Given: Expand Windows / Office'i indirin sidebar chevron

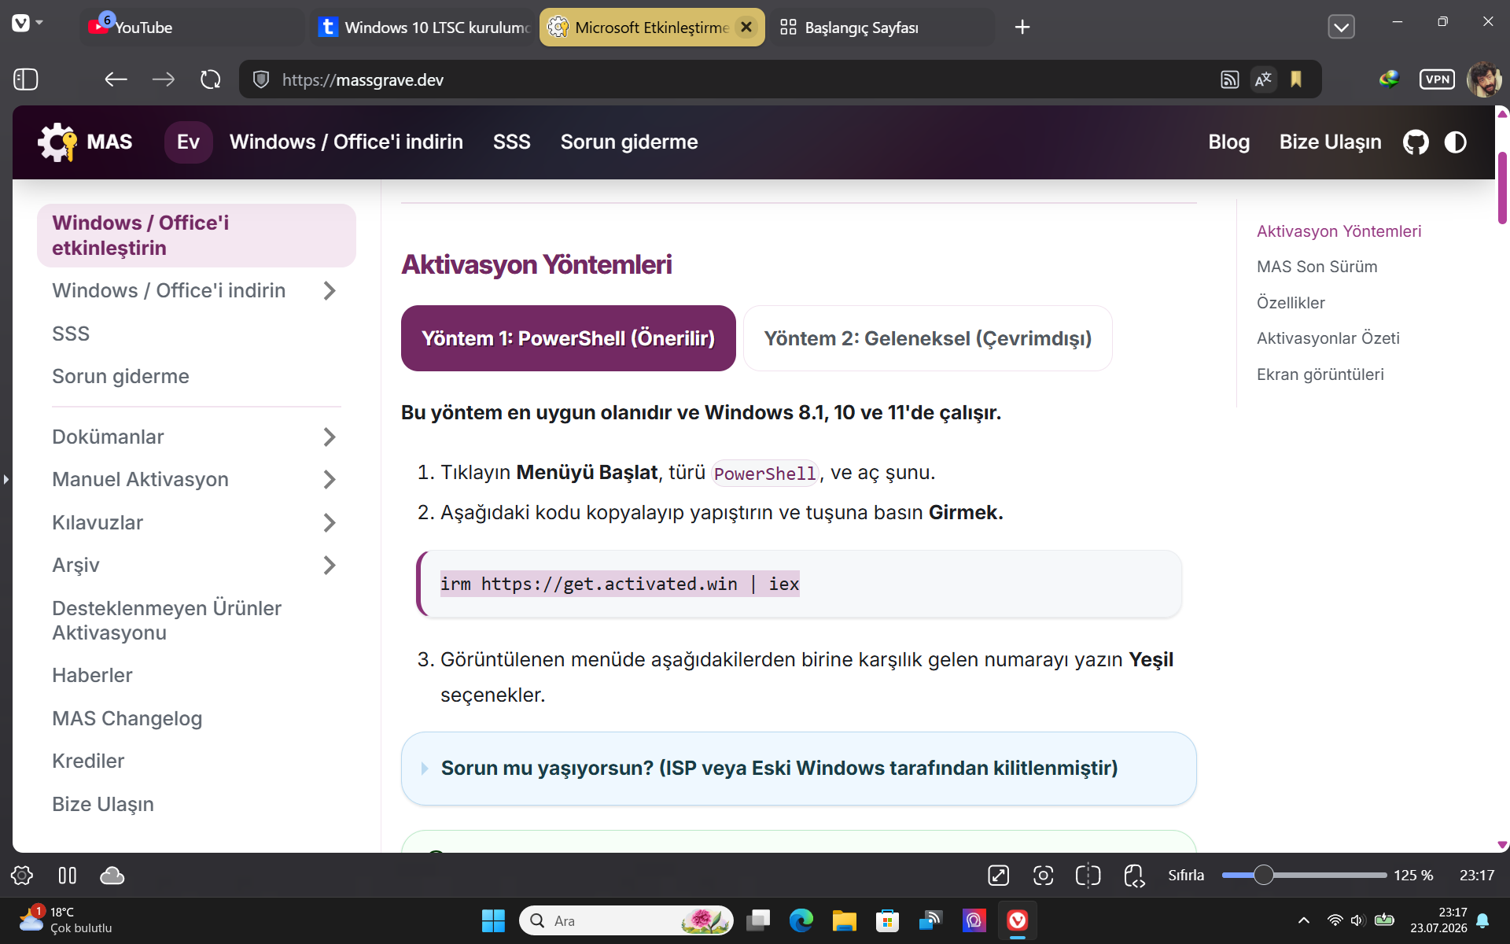Looking at the screenshot, I should (330, 291).
